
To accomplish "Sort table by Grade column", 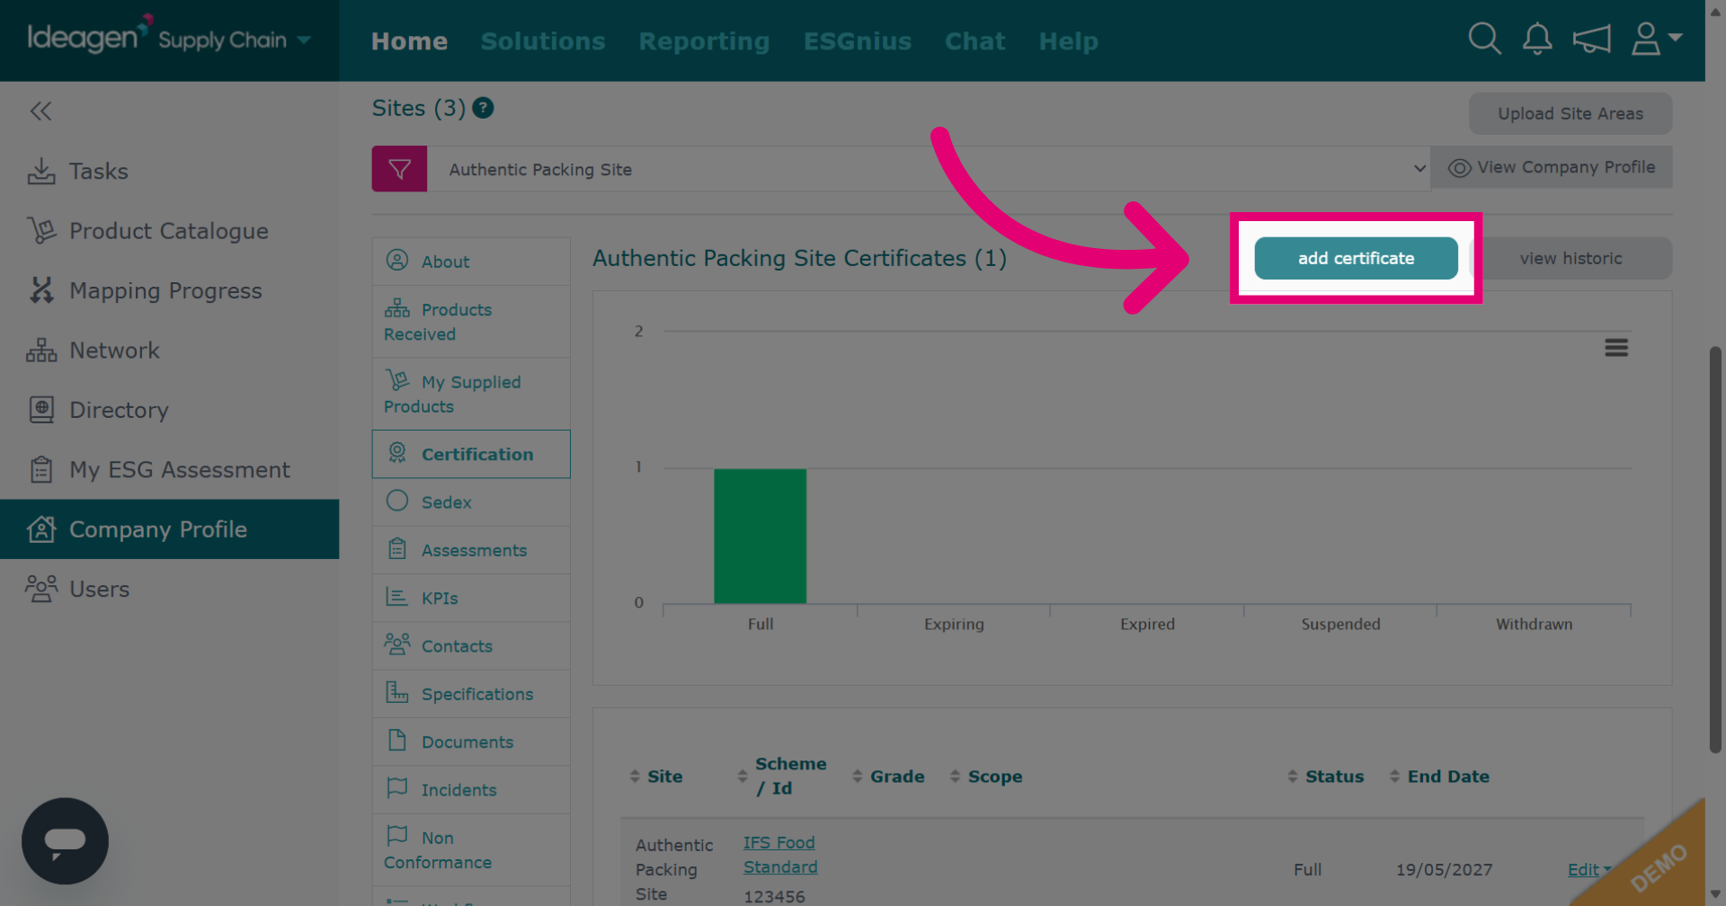I will pyautogui.click(x=888, y=777).
